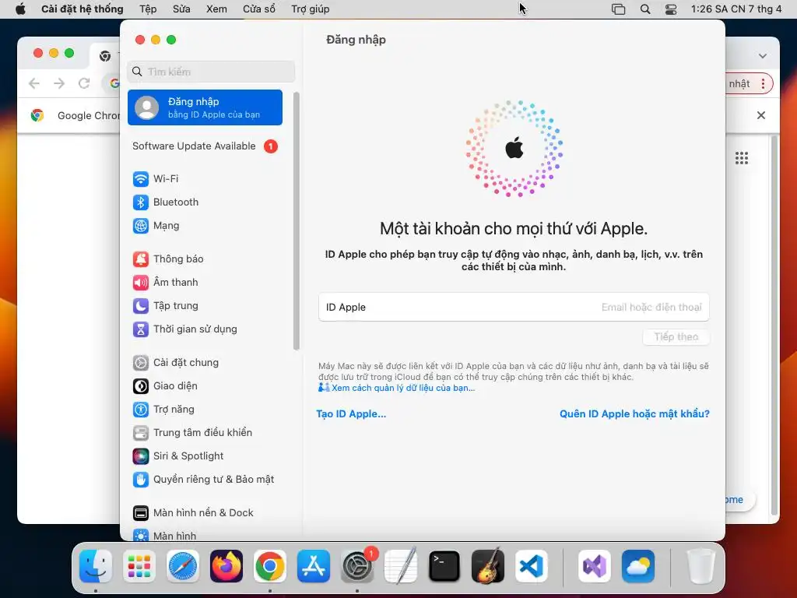This screenshot has width=797, height=598.
Task: Click the ID Apple email field
Action: coord(514,307)
